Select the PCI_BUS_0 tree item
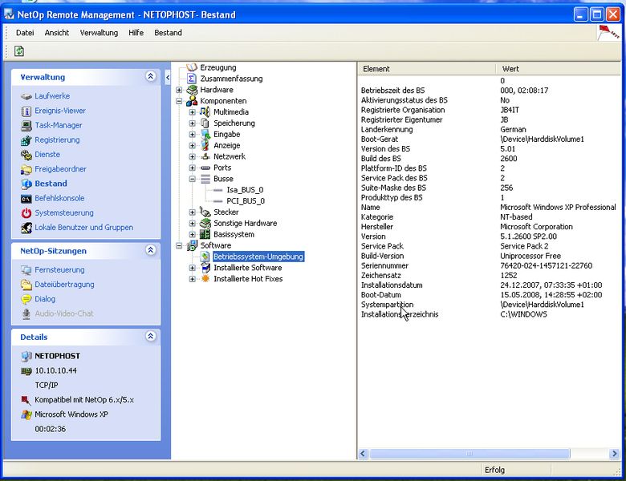Viewport: 626px width, 481px height. point(246,201)
